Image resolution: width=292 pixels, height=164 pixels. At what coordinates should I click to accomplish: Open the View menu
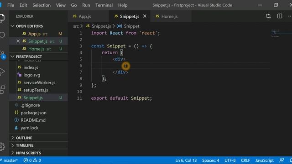(61, 5)
